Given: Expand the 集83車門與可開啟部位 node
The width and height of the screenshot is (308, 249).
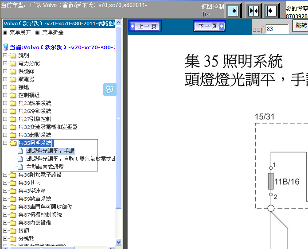Looking at the screenshot, I should 5,207.
